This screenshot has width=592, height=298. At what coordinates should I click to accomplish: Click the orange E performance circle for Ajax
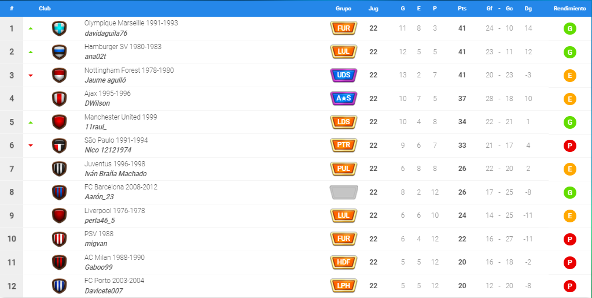[570, 99]
